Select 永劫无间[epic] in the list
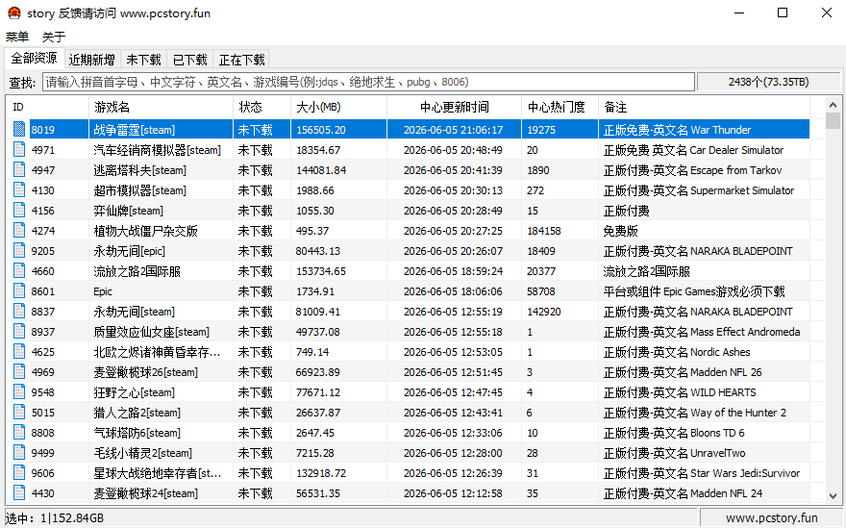Viewport: 846px width, 528px height. coord(129,251)
